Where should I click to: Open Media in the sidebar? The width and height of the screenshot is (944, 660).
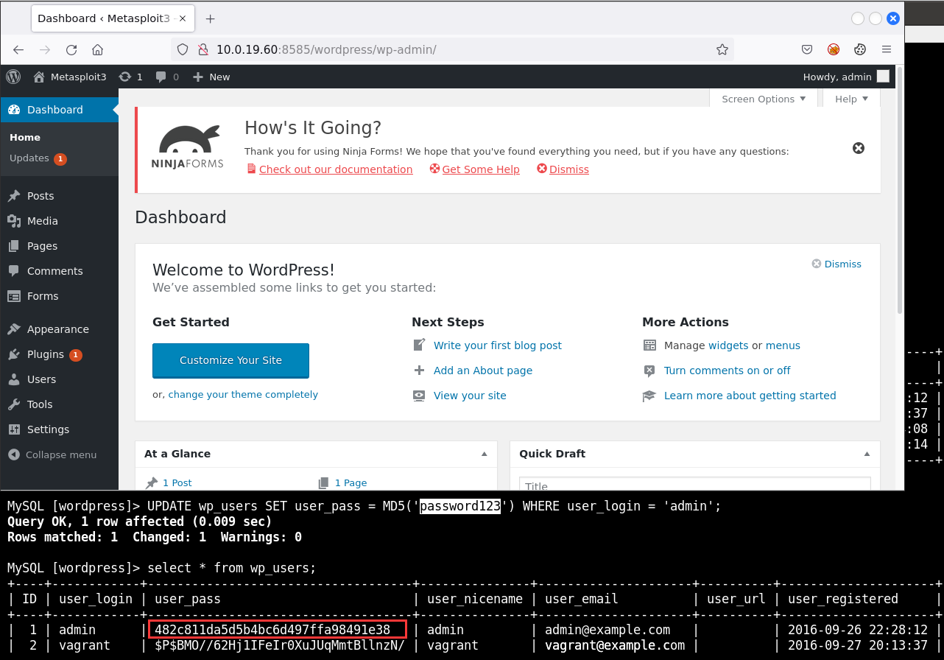point(42,221)
